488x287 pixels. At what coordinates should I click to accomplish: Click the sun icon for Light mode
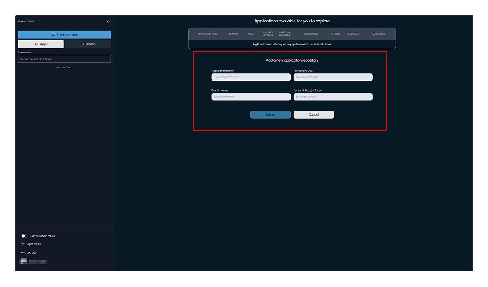click(x=23, y=244)
